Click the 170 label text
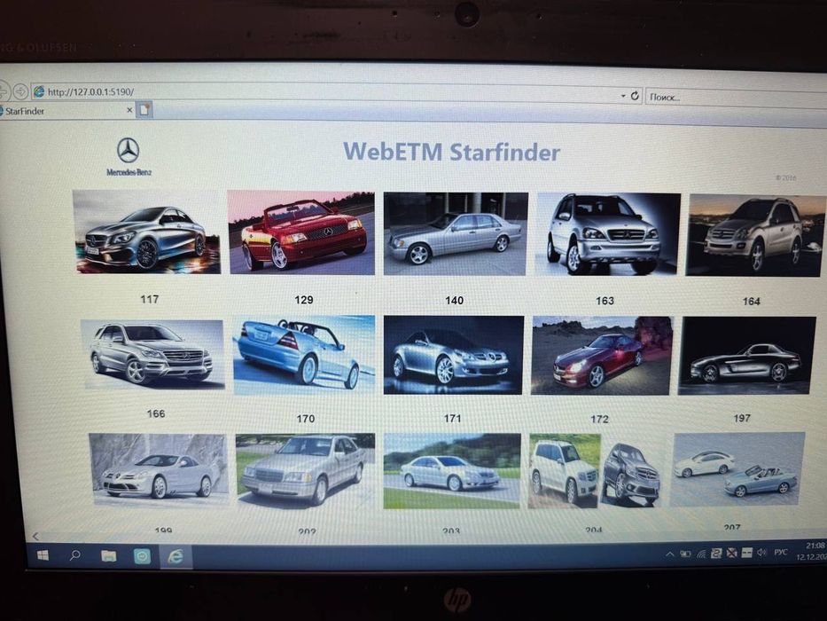827x621 pixels. [306, 419]
